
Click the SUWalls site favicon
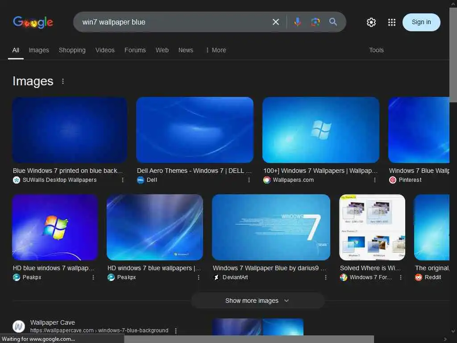(x=17, y=180)
